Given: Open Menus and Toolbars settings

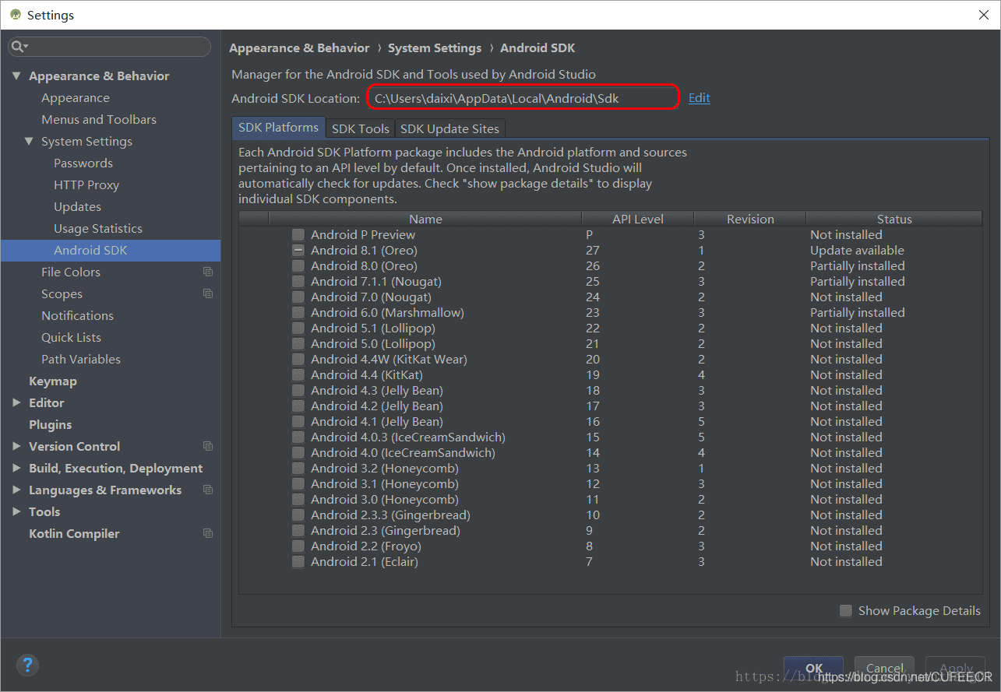Looking at the screenshot, I should click(x=99, y=119).
